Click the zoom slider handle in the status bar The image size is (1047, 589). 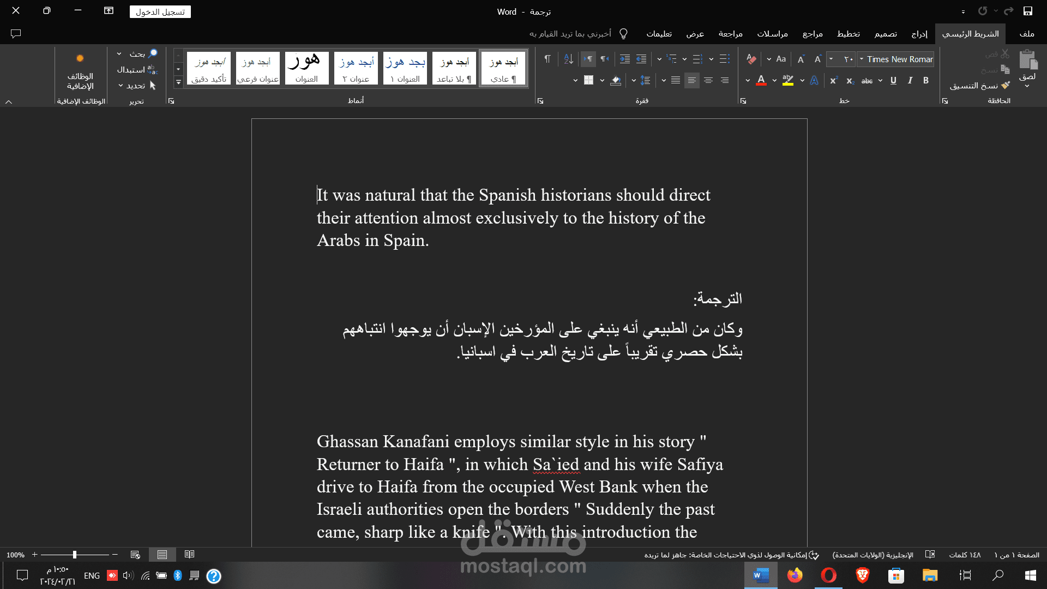(x=75, y=555)
